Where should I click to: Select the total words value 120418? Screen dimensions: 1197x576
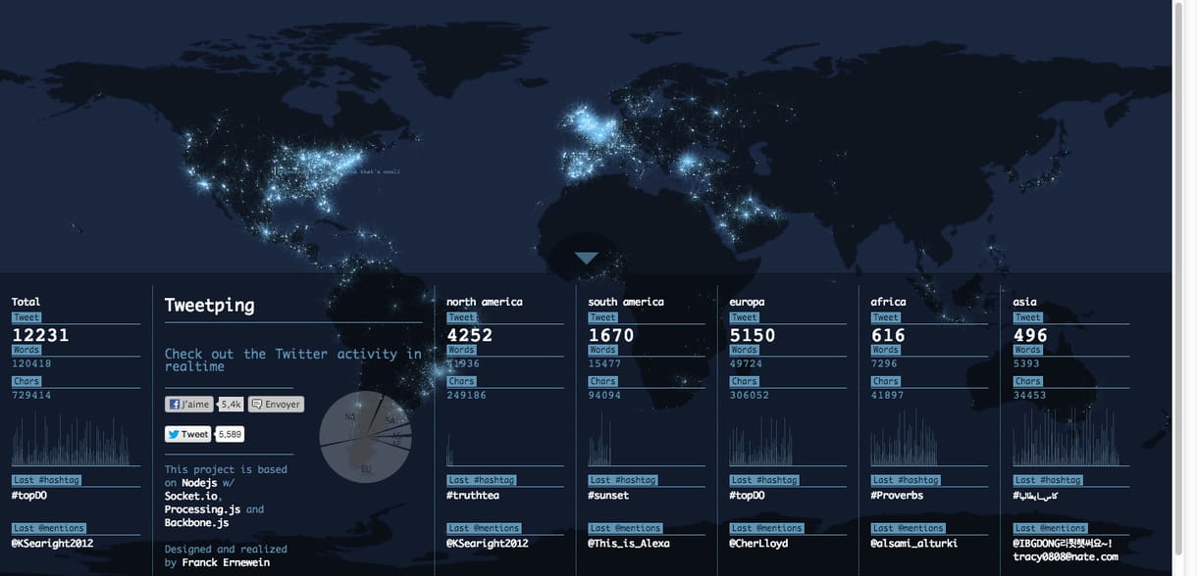click(x=31, y=363)
